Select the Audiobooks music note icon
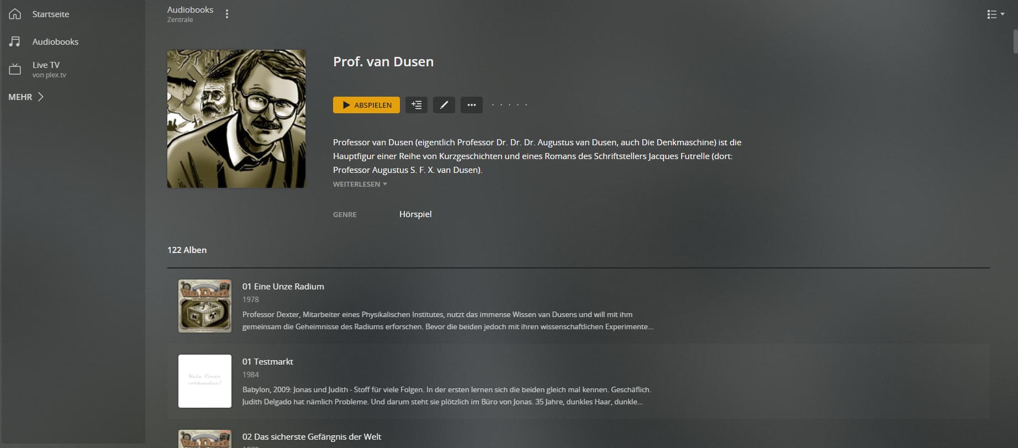1018x448 pixels. point(15,41)
